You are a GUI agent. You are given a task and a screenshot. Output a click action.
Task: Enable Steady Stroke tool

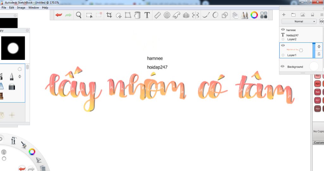pos(206,15)
